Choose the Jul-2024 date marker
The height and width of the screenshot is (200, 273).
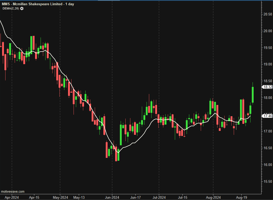coord(159,197)
